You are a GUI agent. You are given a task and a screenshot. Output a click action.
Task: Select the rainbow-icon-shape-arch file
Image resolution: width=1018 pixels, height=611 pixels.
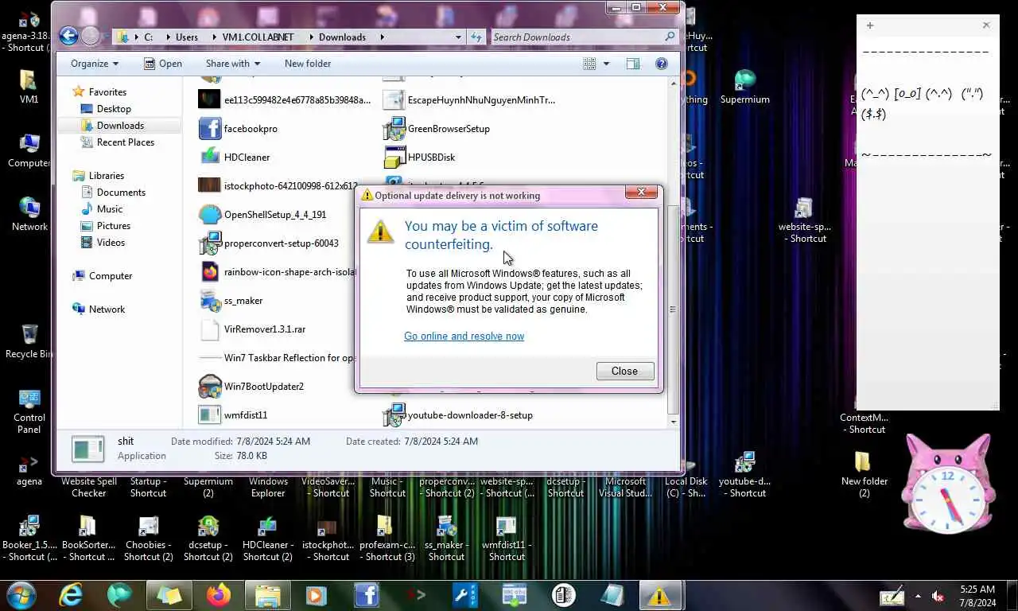(x=276, y=272)
